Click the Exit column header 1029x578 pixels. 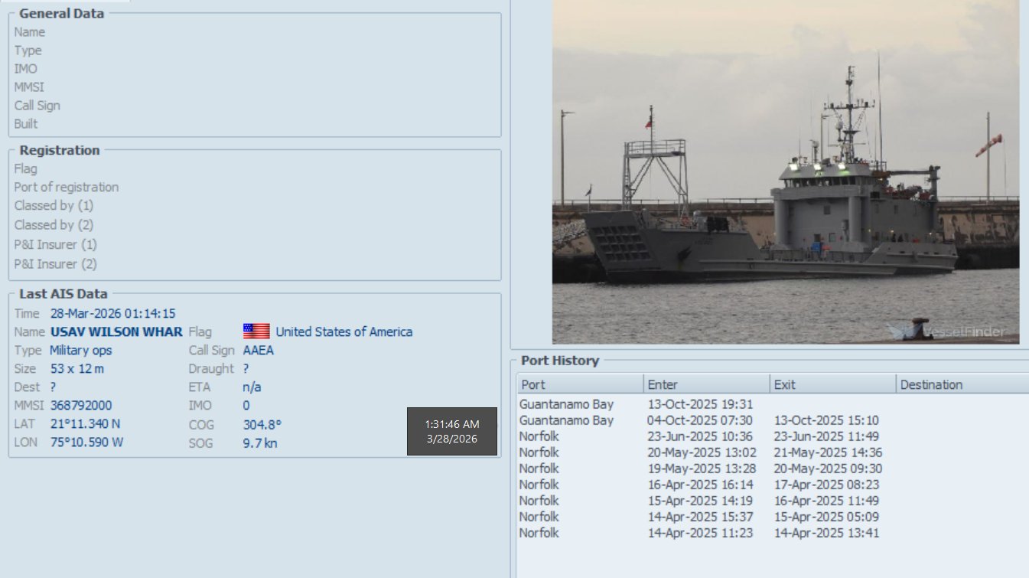832,384
